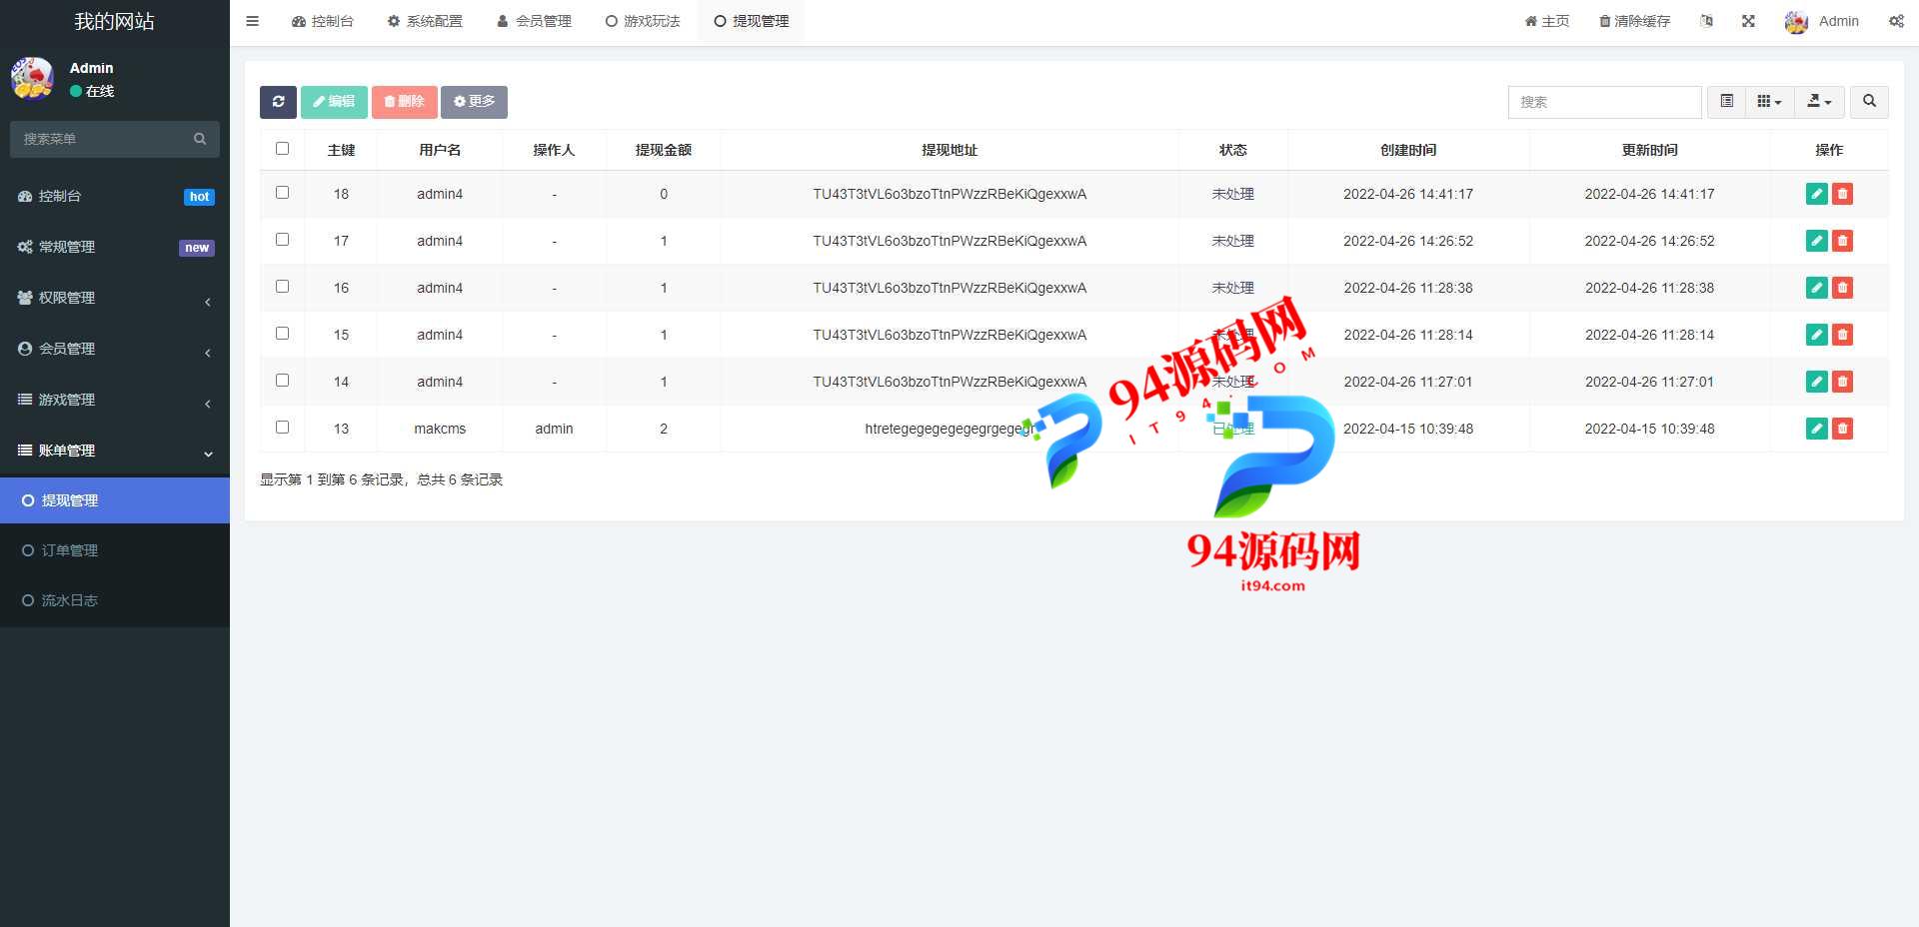Toggle the select-all checkbox in table header
The height and width of the screenshot is (927, 1919).
point(282,148)
